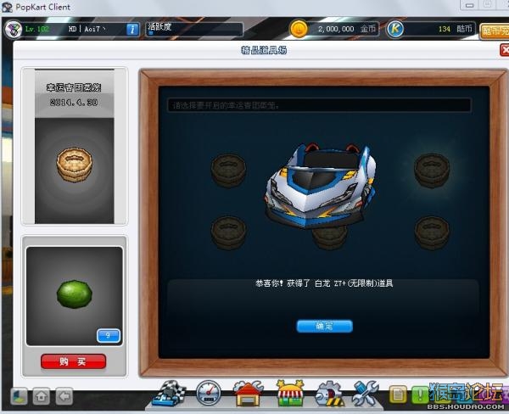This screenshot has height=414, width=509.
Task: Click the yellow notes list icon
Action: (398, 394)
